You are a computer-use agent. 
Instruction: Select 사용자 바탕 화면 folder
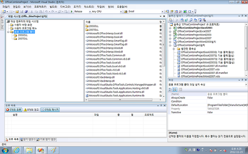pyautogui.click(x=23, y=25)
